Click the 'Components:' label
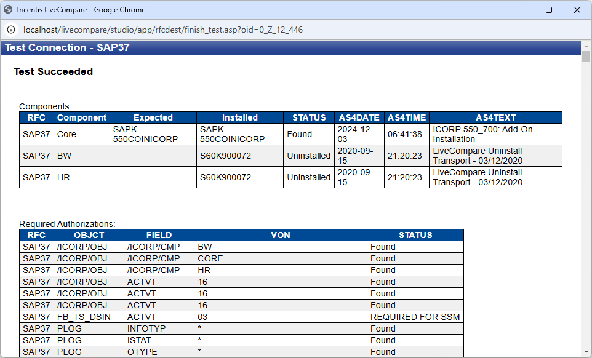Screen dimensions: 592x358 (x=46, y=106)
